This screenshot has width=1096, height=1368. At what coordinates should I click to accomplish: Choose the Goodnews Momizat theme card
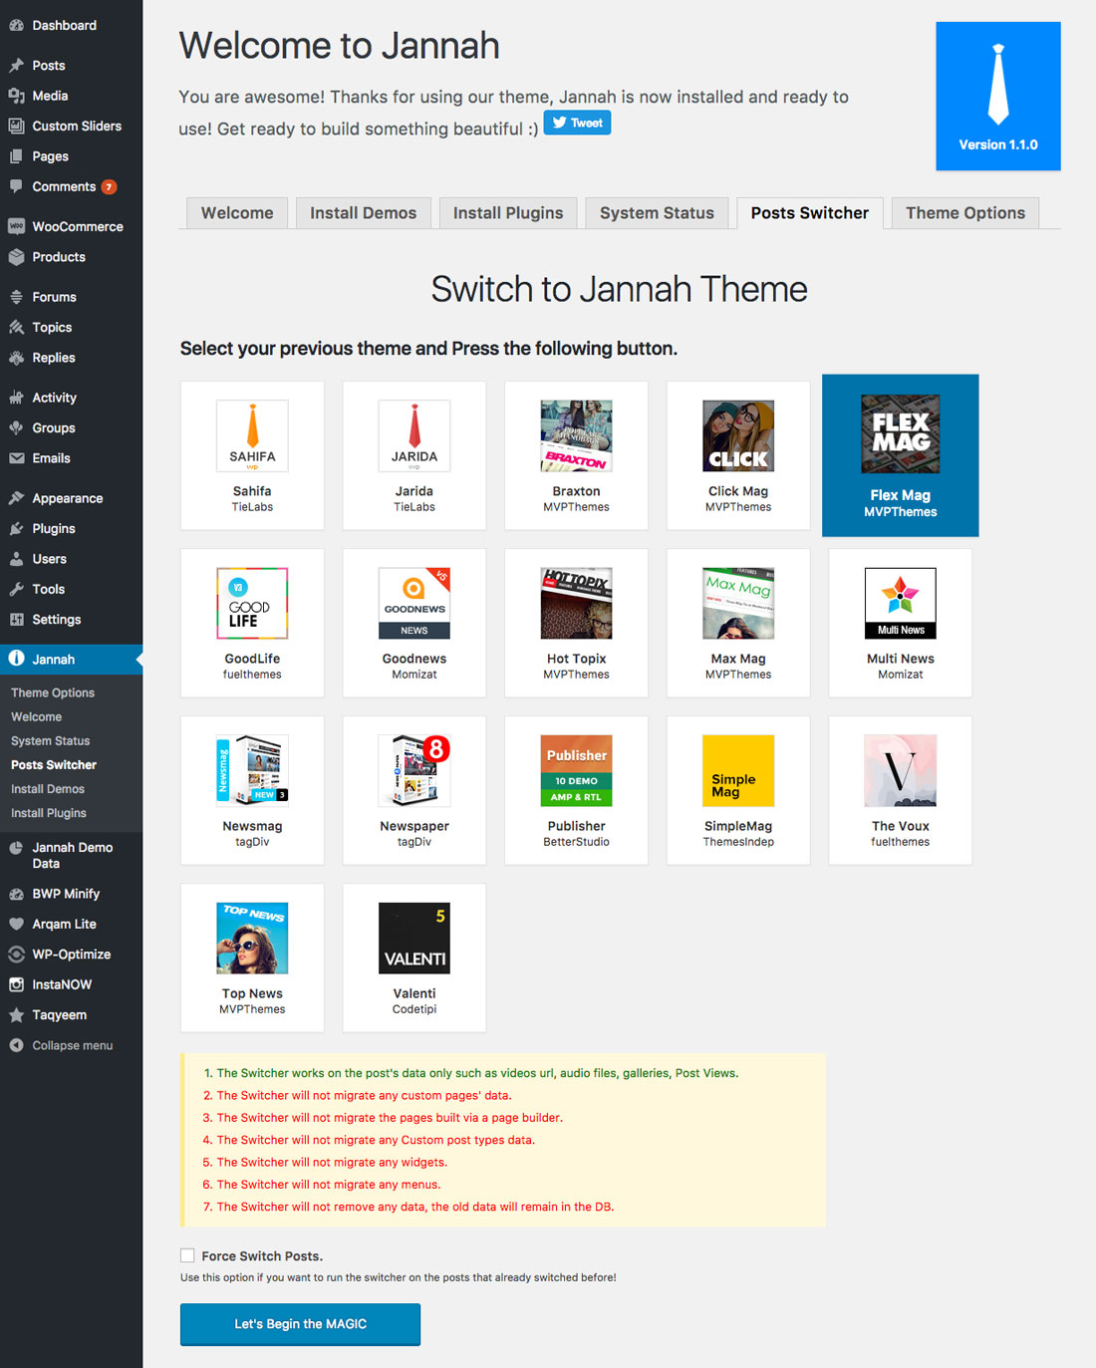(414, 623)
